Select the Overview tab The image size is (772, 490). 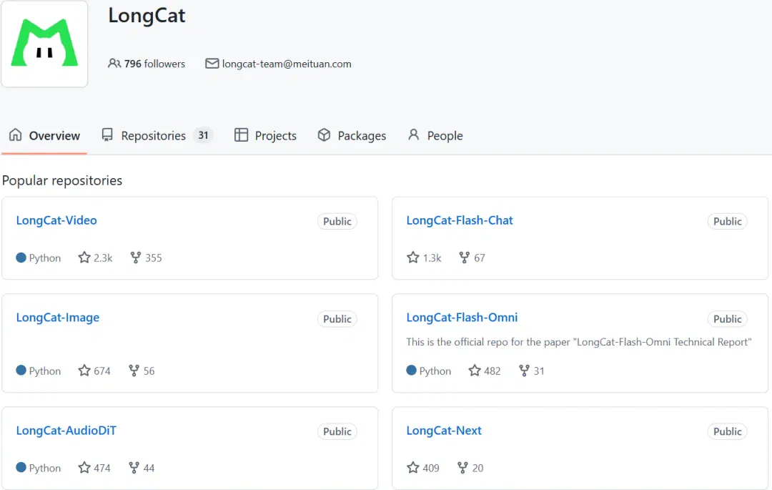44,135
